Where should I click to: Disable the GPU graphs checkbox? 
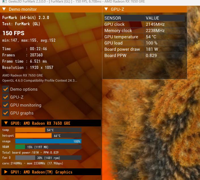point(6,113)
